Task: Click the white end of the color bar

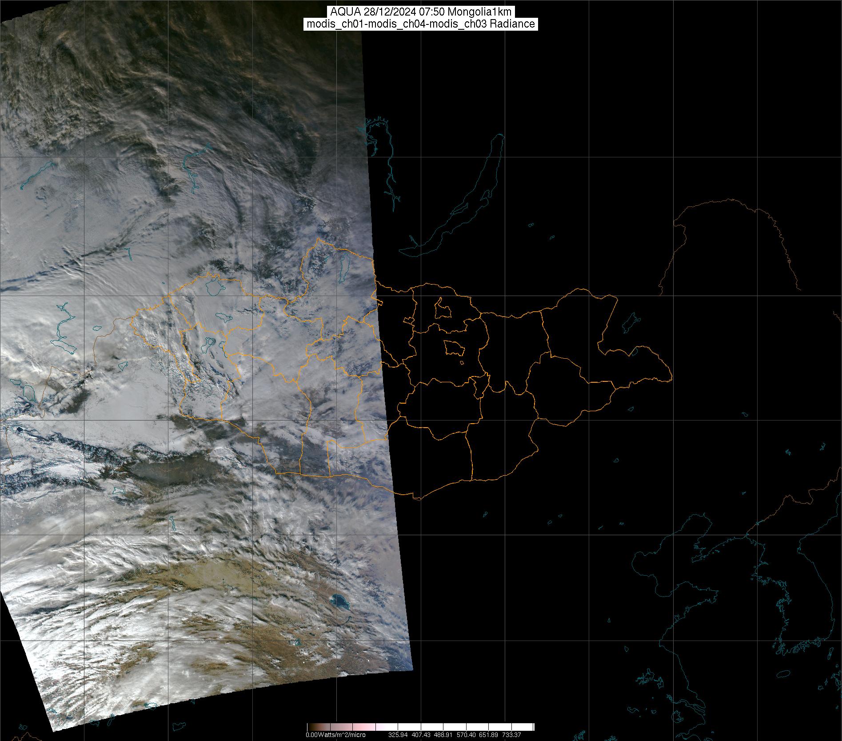Action: [529, 727]
